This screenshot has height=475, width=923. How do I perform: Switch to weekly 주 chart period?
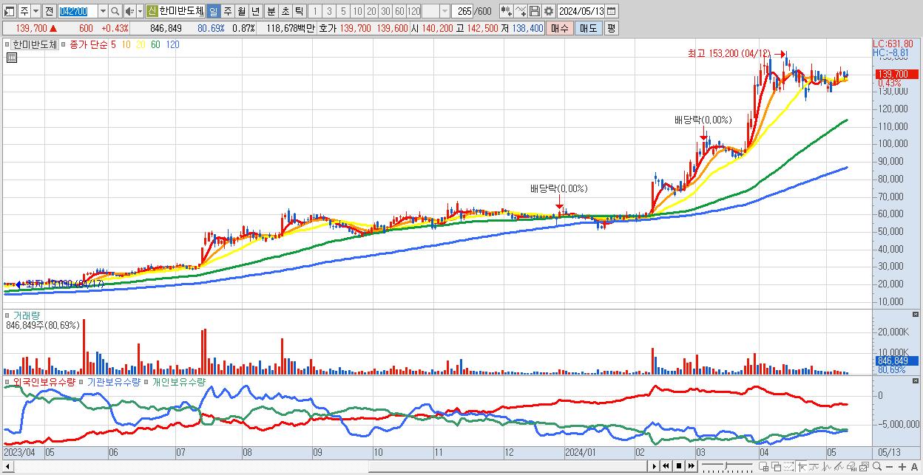click(x=227, y=11)
